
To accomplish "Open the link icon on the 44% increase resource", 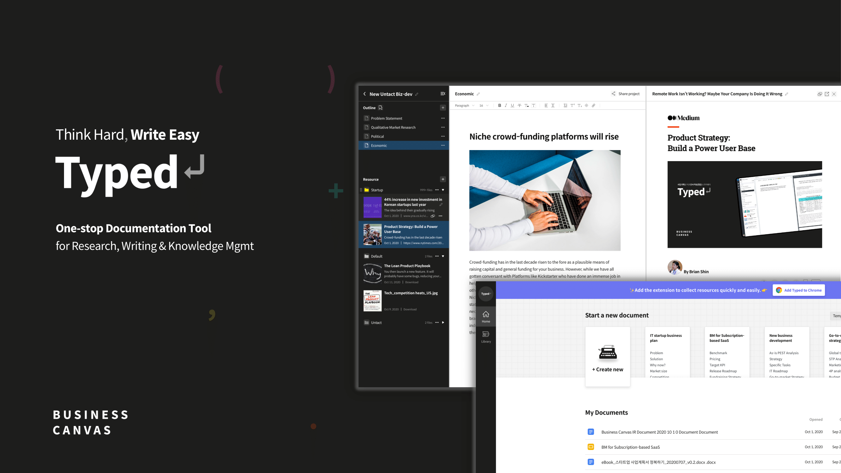I will tap(433, 216).
